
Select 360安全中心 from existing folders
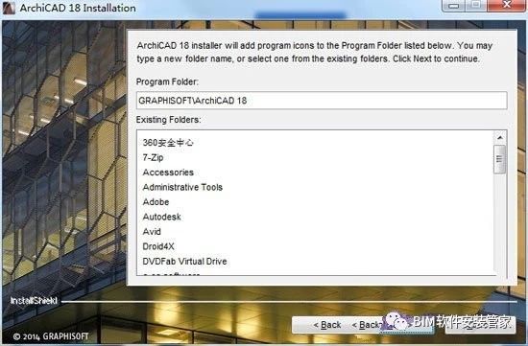(x=168, y=143)
